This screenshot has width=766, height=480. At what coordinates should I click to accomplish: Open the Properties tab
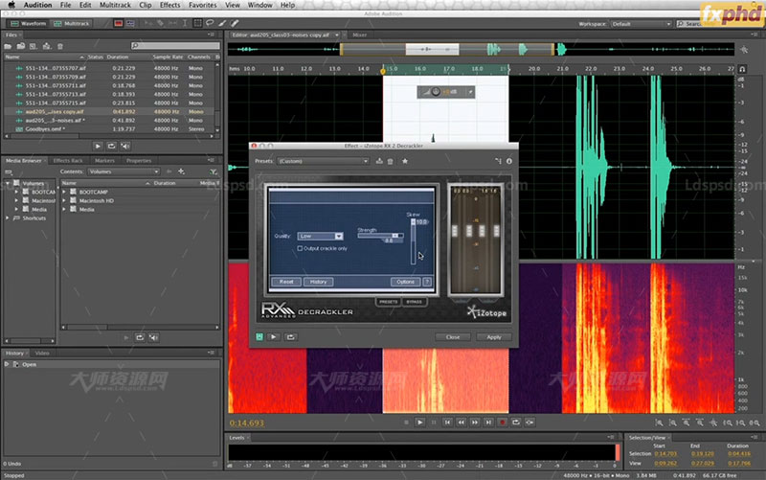(139, 160)
